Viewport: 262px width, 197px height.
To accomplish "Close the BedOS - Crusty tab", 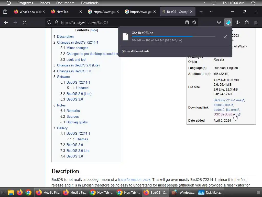I will (x=191, y=12).
